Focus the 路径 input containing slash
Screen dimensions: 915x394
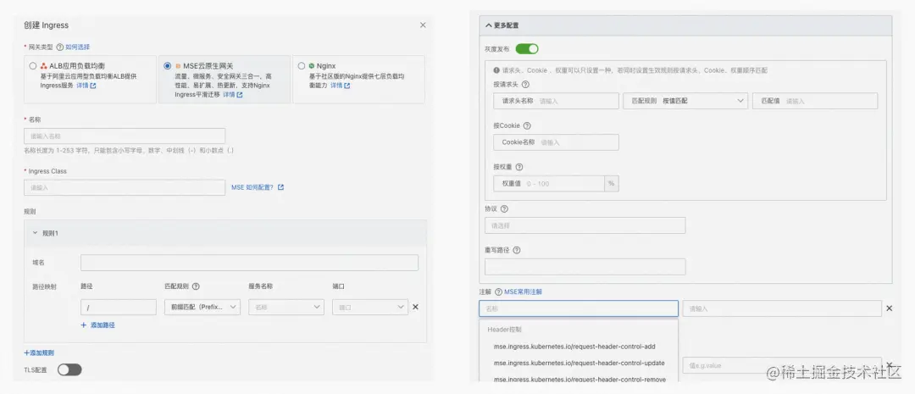tap(119, 307)
